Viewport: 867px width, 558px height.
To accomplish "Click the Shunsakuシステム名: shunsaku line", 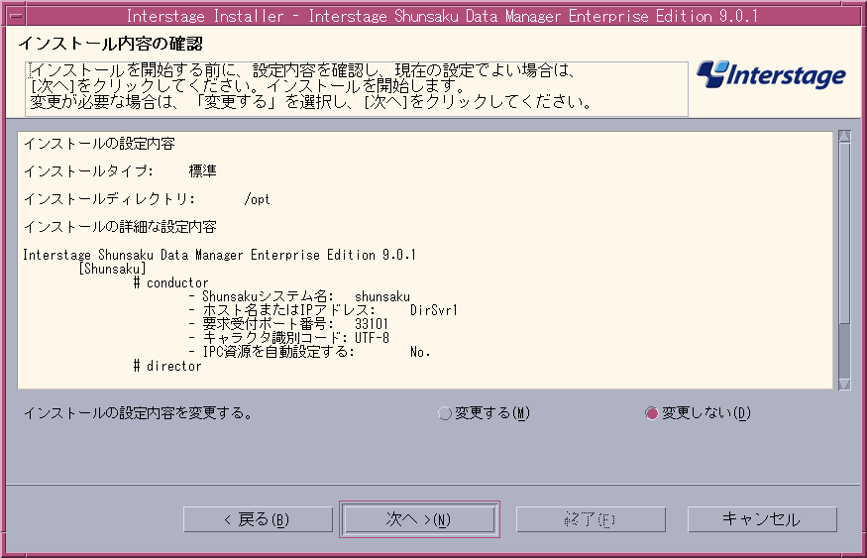I will click(x=299, y=296).
